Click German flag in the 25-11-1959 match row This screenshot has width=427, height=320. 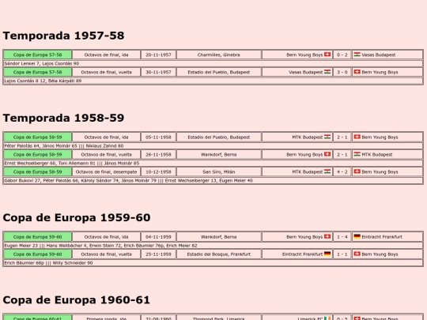coord(327,254)
